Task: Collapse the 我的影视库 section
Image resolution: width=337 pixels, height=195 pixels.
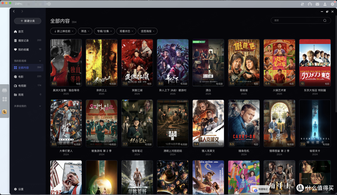Action: click(x=40, y=61)
